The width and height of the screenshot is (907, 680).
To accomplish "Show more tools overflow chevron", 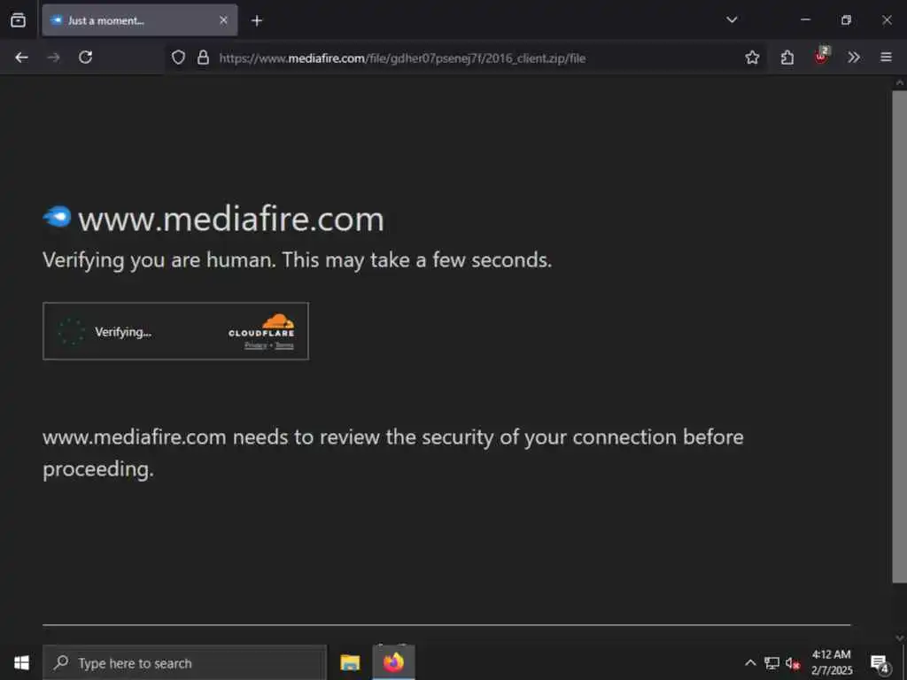I will pyautogui.click(x=853, y=58).
